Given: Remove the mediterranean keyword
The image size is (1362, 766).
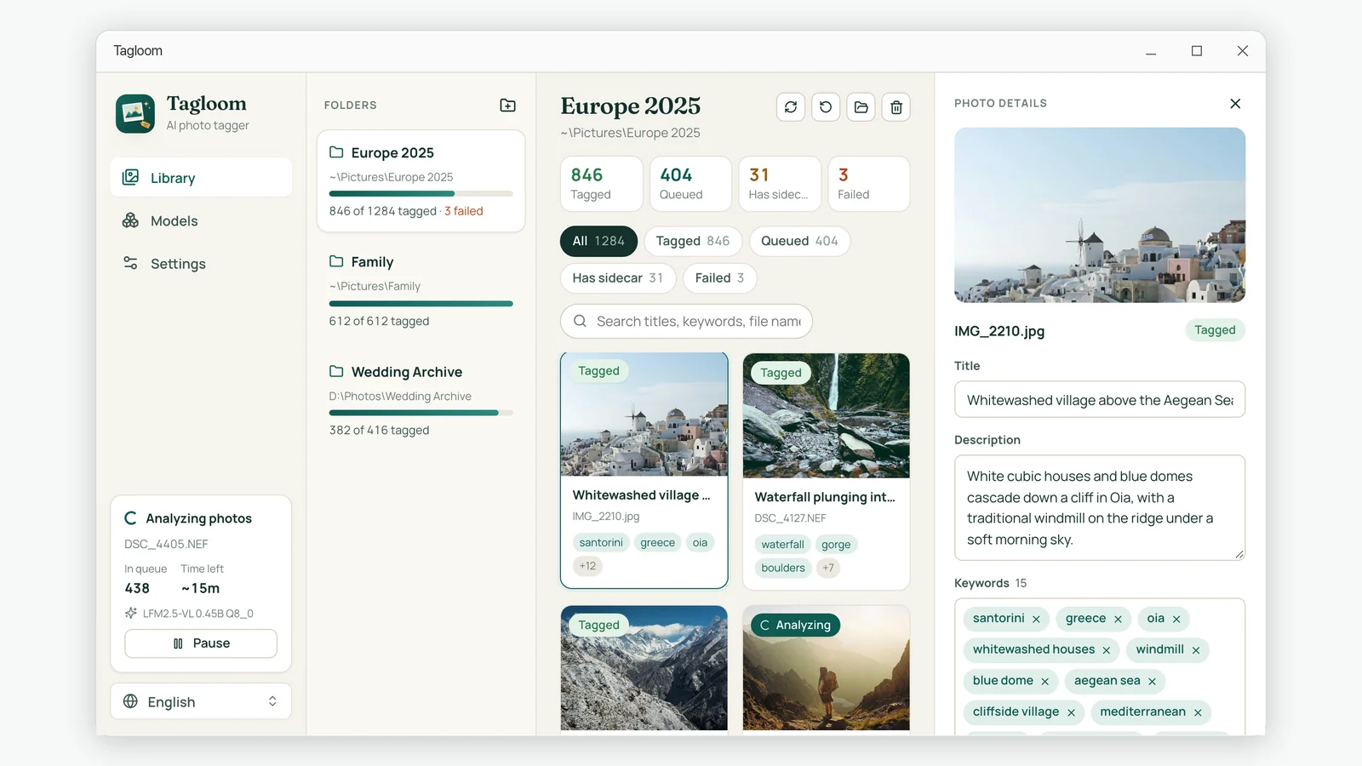Looking at the screenshot, I should point(1198,712).
